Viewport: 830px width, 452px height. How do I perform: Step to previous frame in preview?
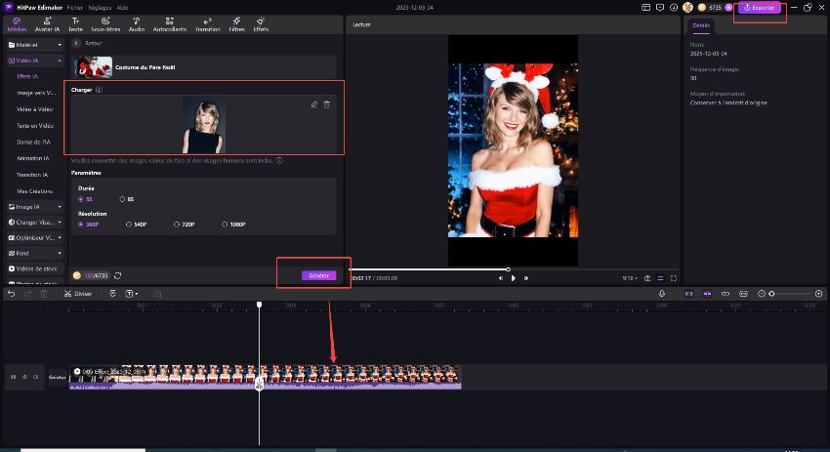[x=501, y=278]
